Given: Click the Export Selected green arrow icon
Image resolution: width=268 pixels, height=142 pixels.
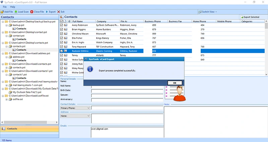Looking at the screenshot, I should pyautogui.click(x=242, y=17).
